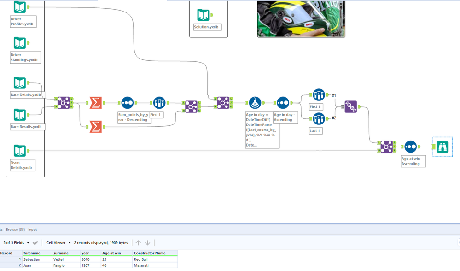
Task: Select the Browse tool at workflow end
Action: [x=443, y=147]
